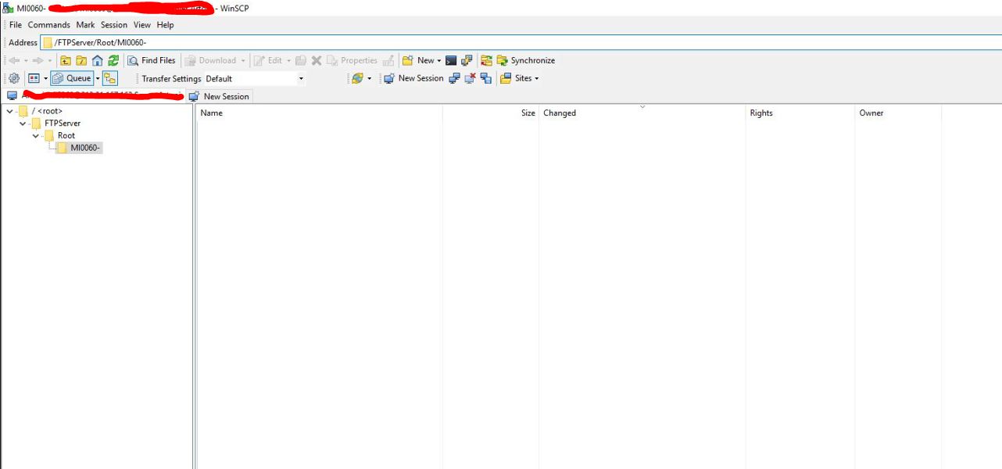Image resolution: width=1002 pixels, height=469 pixels.
Task: Open the Session menu
Action: click(x=113, y=25)
